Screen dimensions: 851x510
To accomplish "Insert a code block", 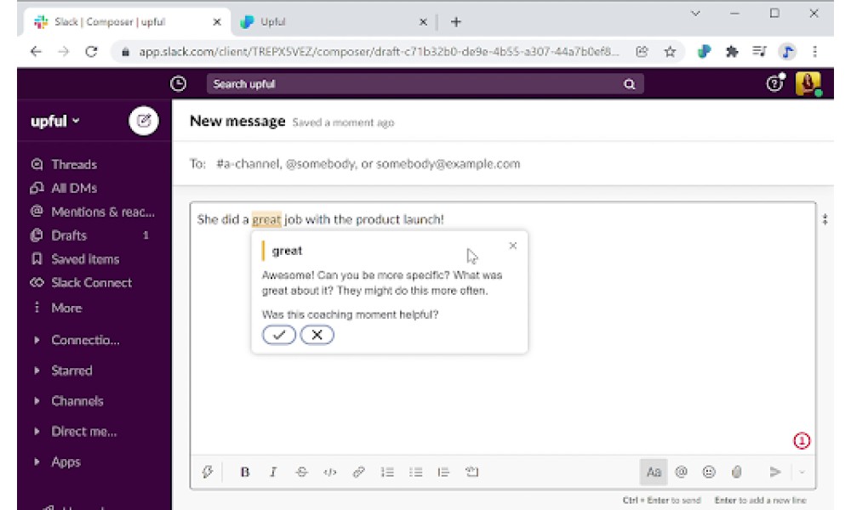I will pyautogui.click(x=471, y=472).
